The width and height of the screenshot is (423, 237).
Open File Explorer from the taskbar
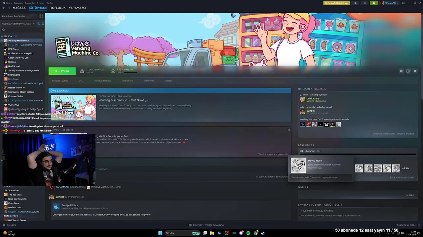pyautogui.click(x=212, y=233)
